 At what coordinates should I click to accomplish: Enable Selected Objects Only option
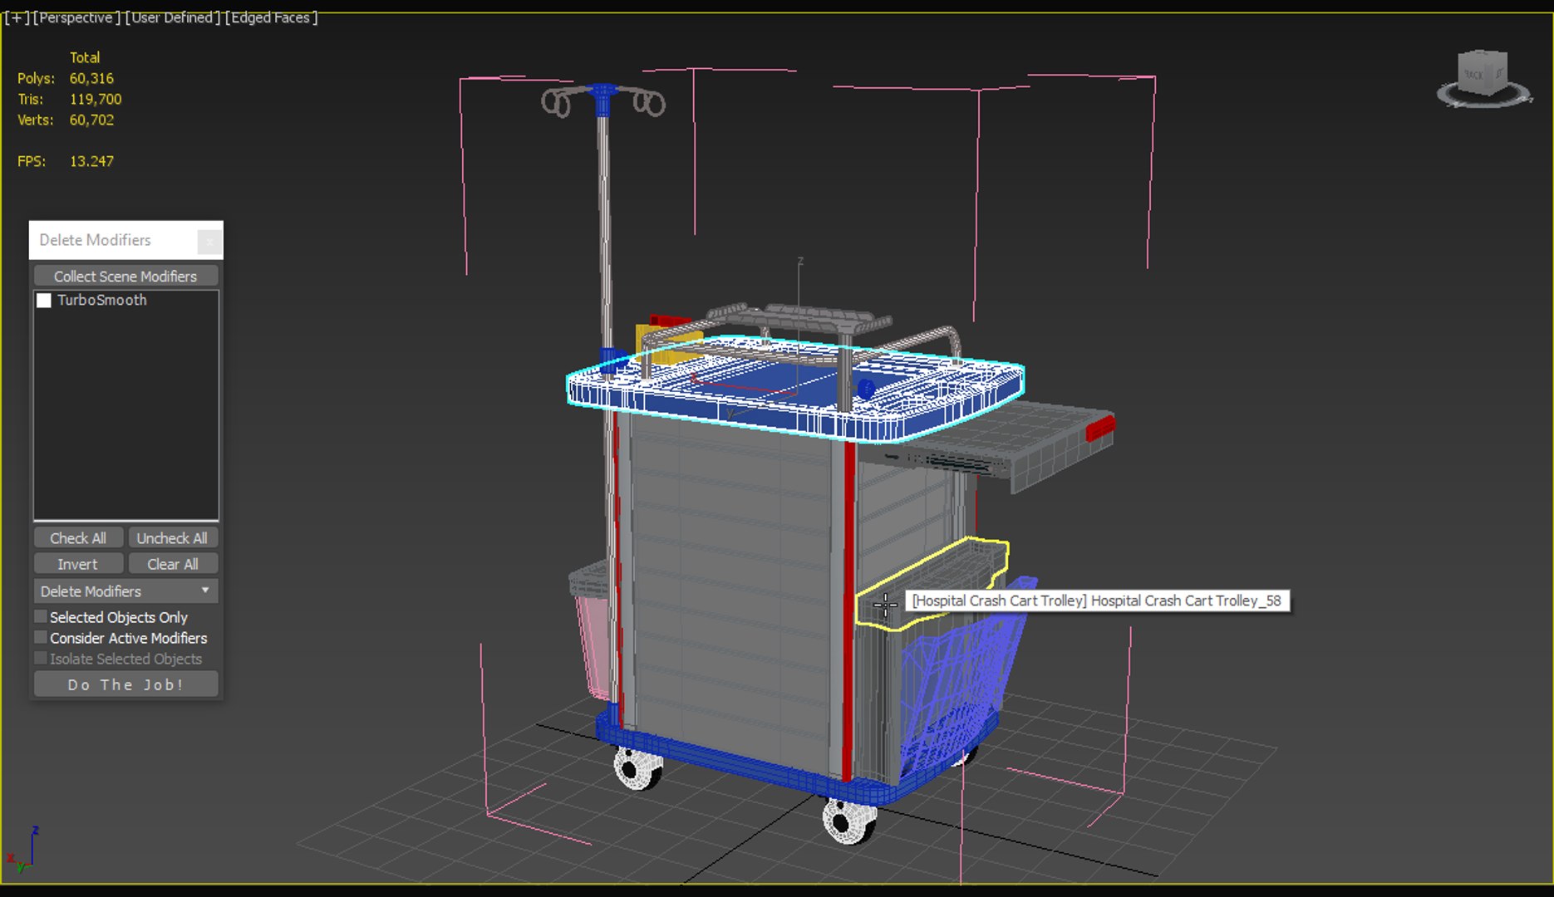pyautogui.click(x=40, y=617)
